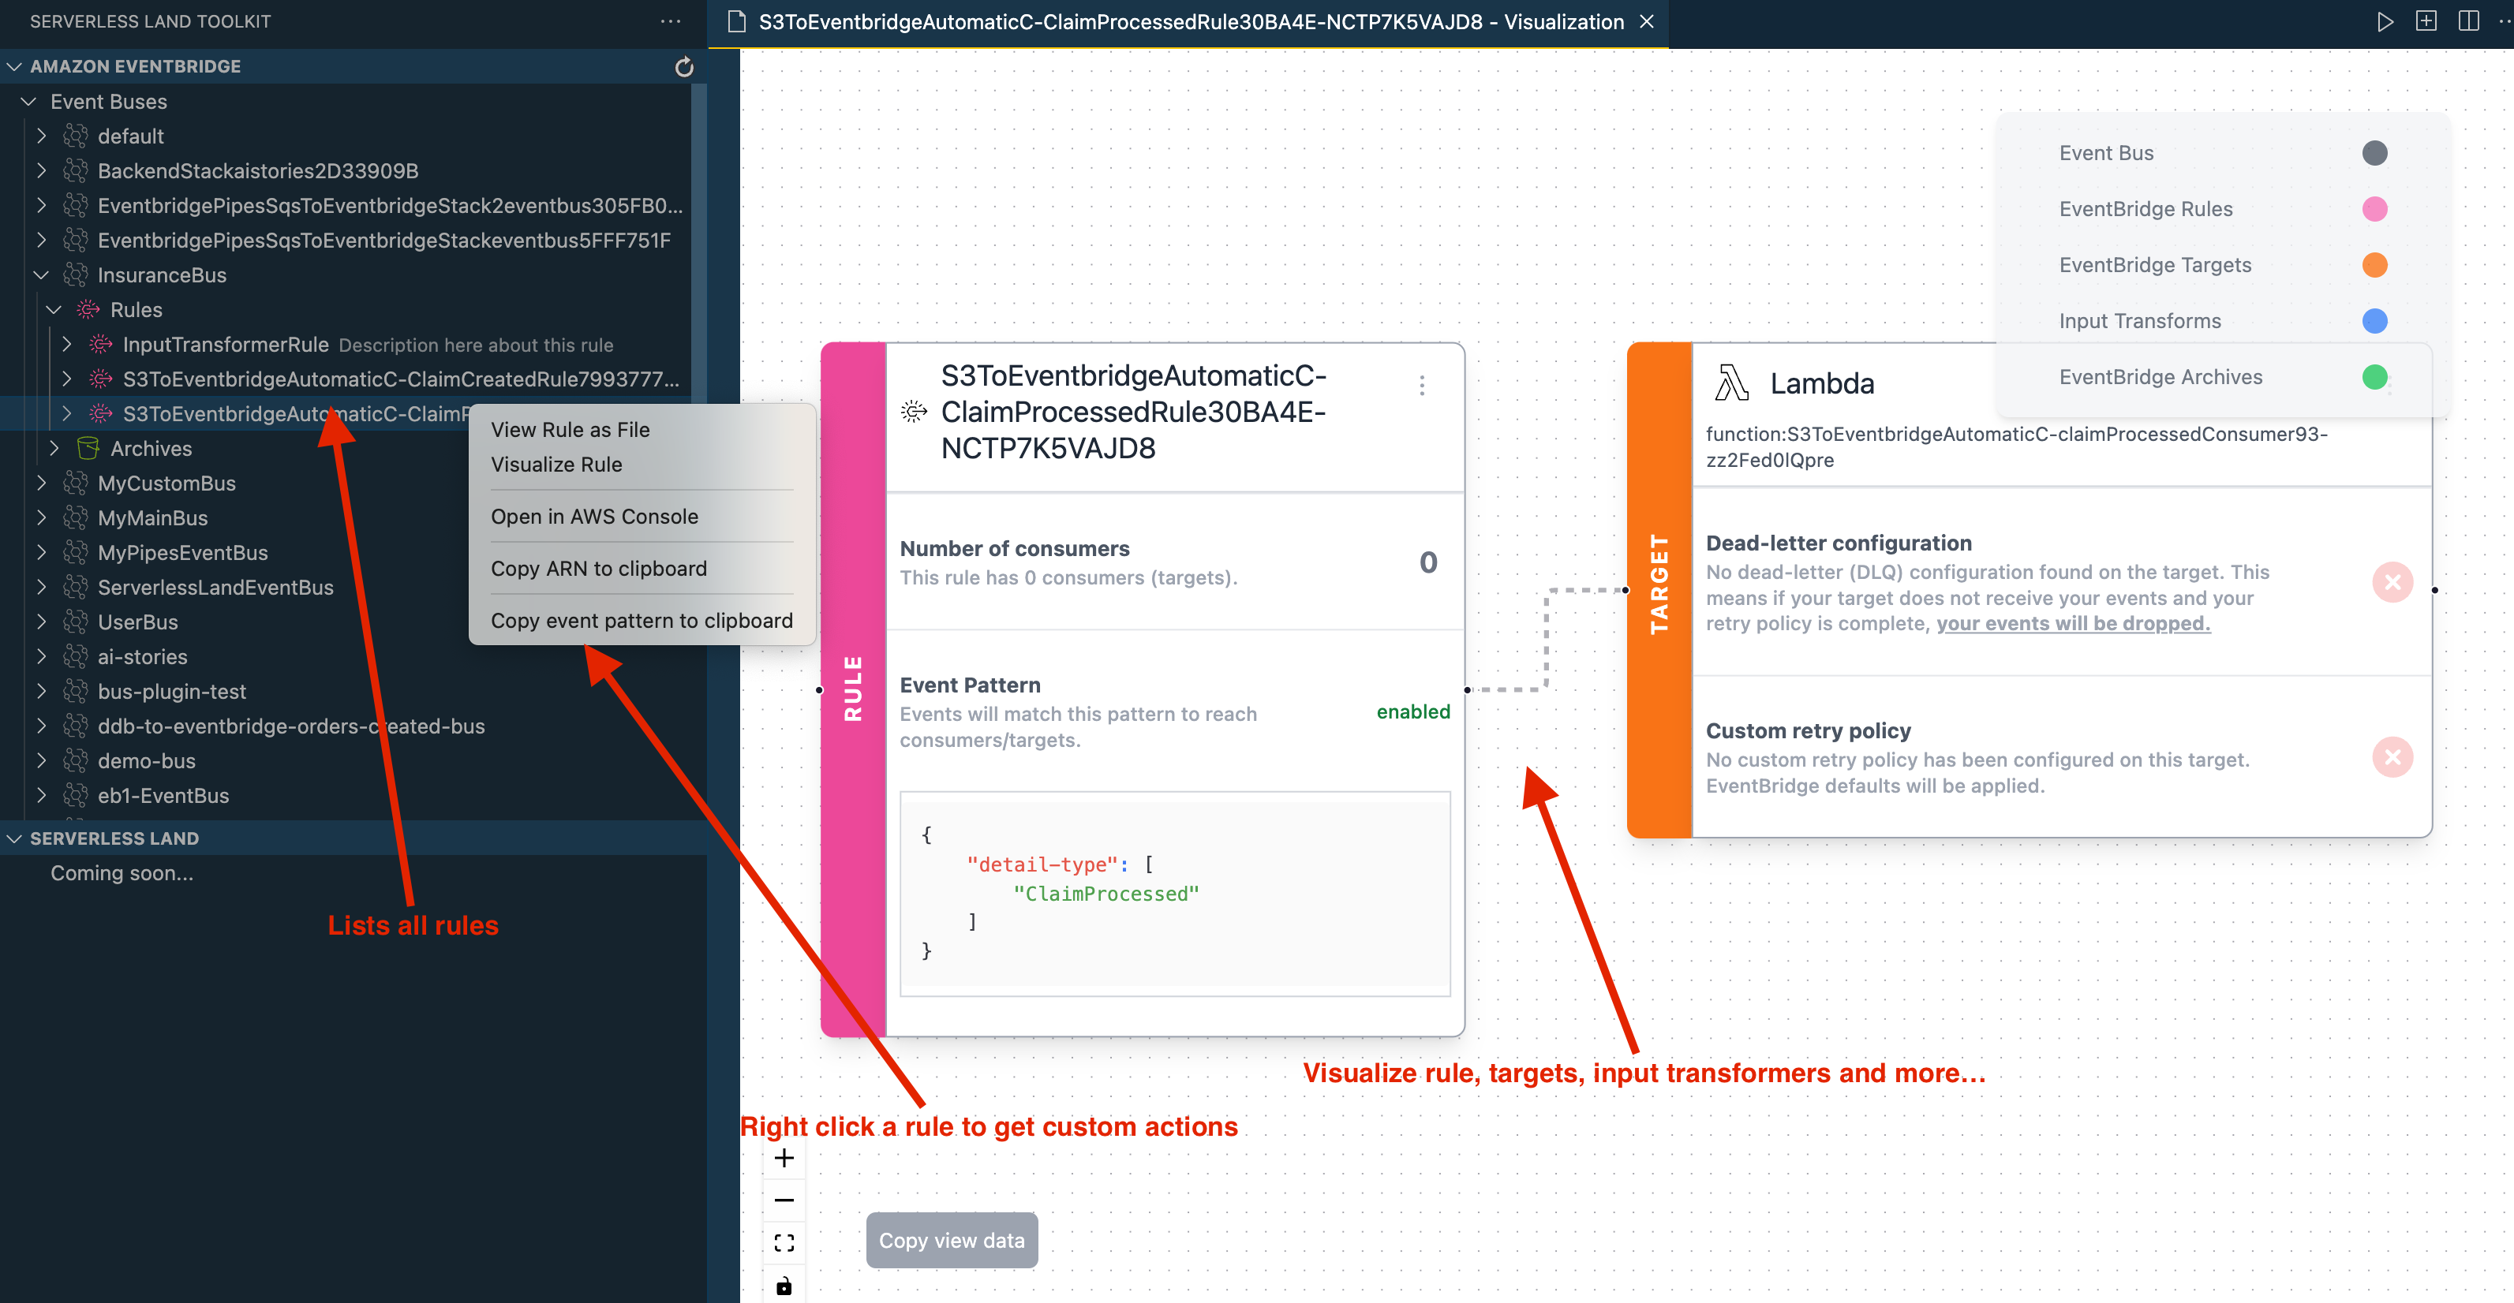Click the dead-letter configuration error icon

tap(2389, 582)
